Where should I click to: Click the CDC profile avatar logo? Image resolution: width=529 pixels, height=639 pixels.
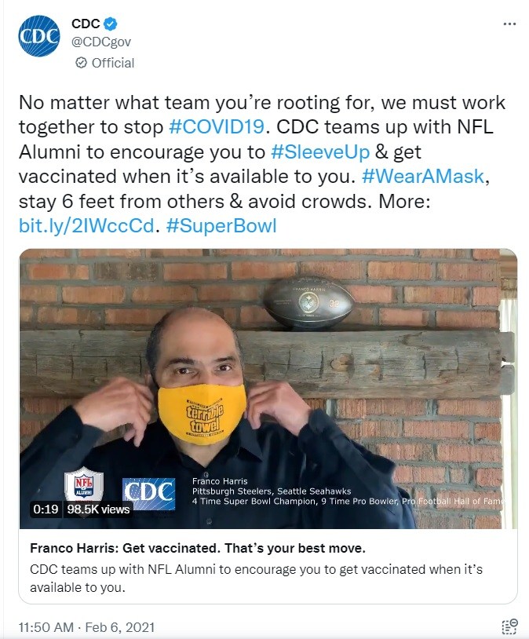pyautogui.click(x=39, y=36)
